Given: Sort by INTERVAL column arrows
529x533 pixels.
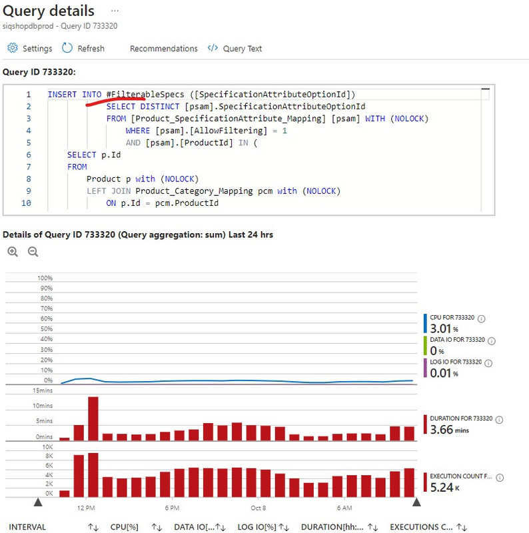Looking at the screenshot, I should pos(93,527).
